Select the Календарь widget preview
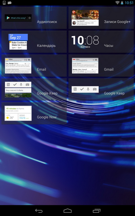This screenshot has width=135, height=216. 18,42
